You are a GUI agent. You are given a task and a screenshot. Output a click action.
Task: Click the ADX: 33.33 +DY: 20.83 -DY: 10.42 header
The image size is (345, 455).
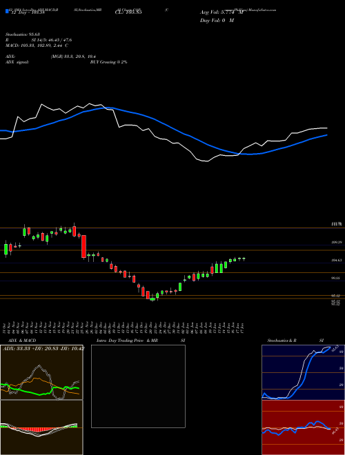(43, 349)
